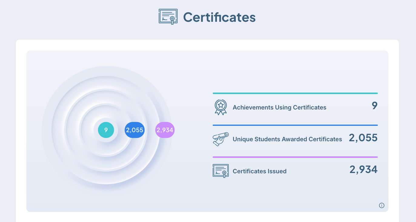Click the hand holding diploma icon
The width and height of the screenshot is (416, 222).
click(x=221, y=139)
